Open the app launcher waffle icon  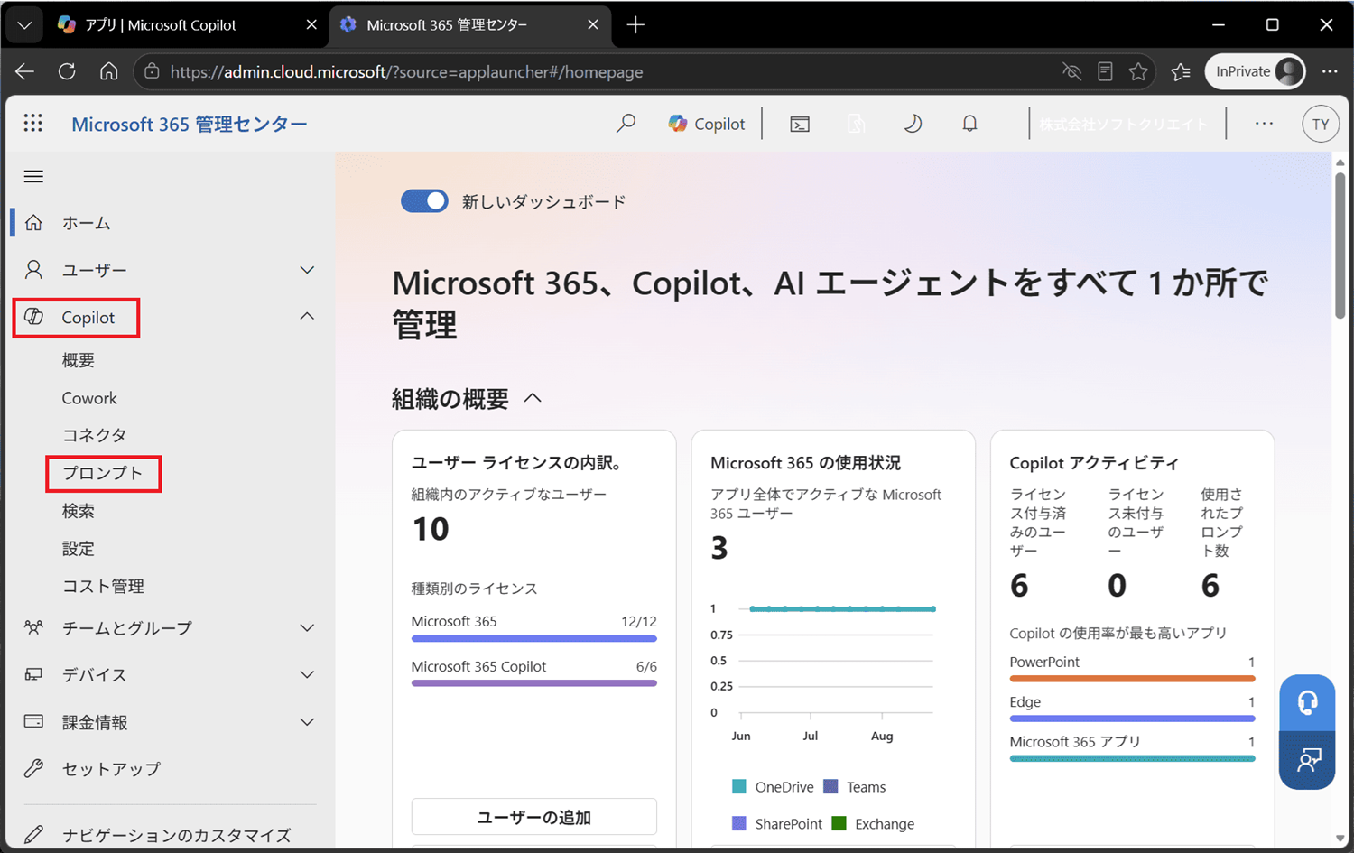click(33, 124)
